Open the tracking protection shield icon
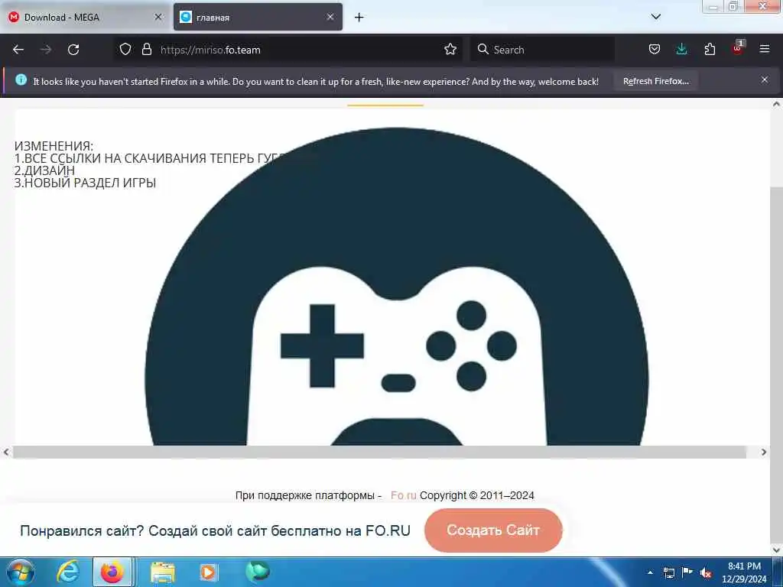The image size is (783, 587). pos(125,50)
